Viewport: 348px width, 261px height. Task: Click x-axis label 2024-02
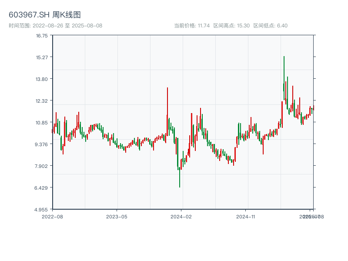pos(181,217)
